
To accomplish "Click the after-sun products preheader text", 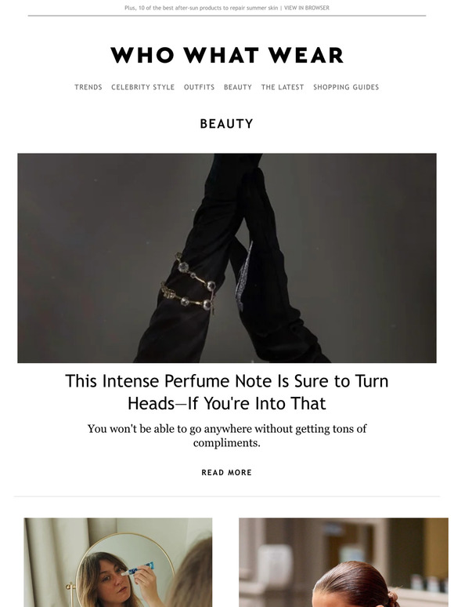I will pos(201,8).
